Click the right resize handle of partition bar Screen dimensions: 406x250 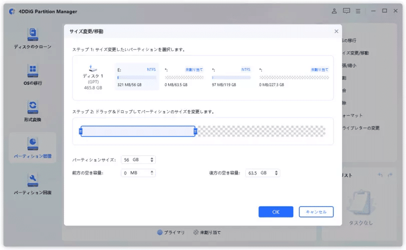196,131
